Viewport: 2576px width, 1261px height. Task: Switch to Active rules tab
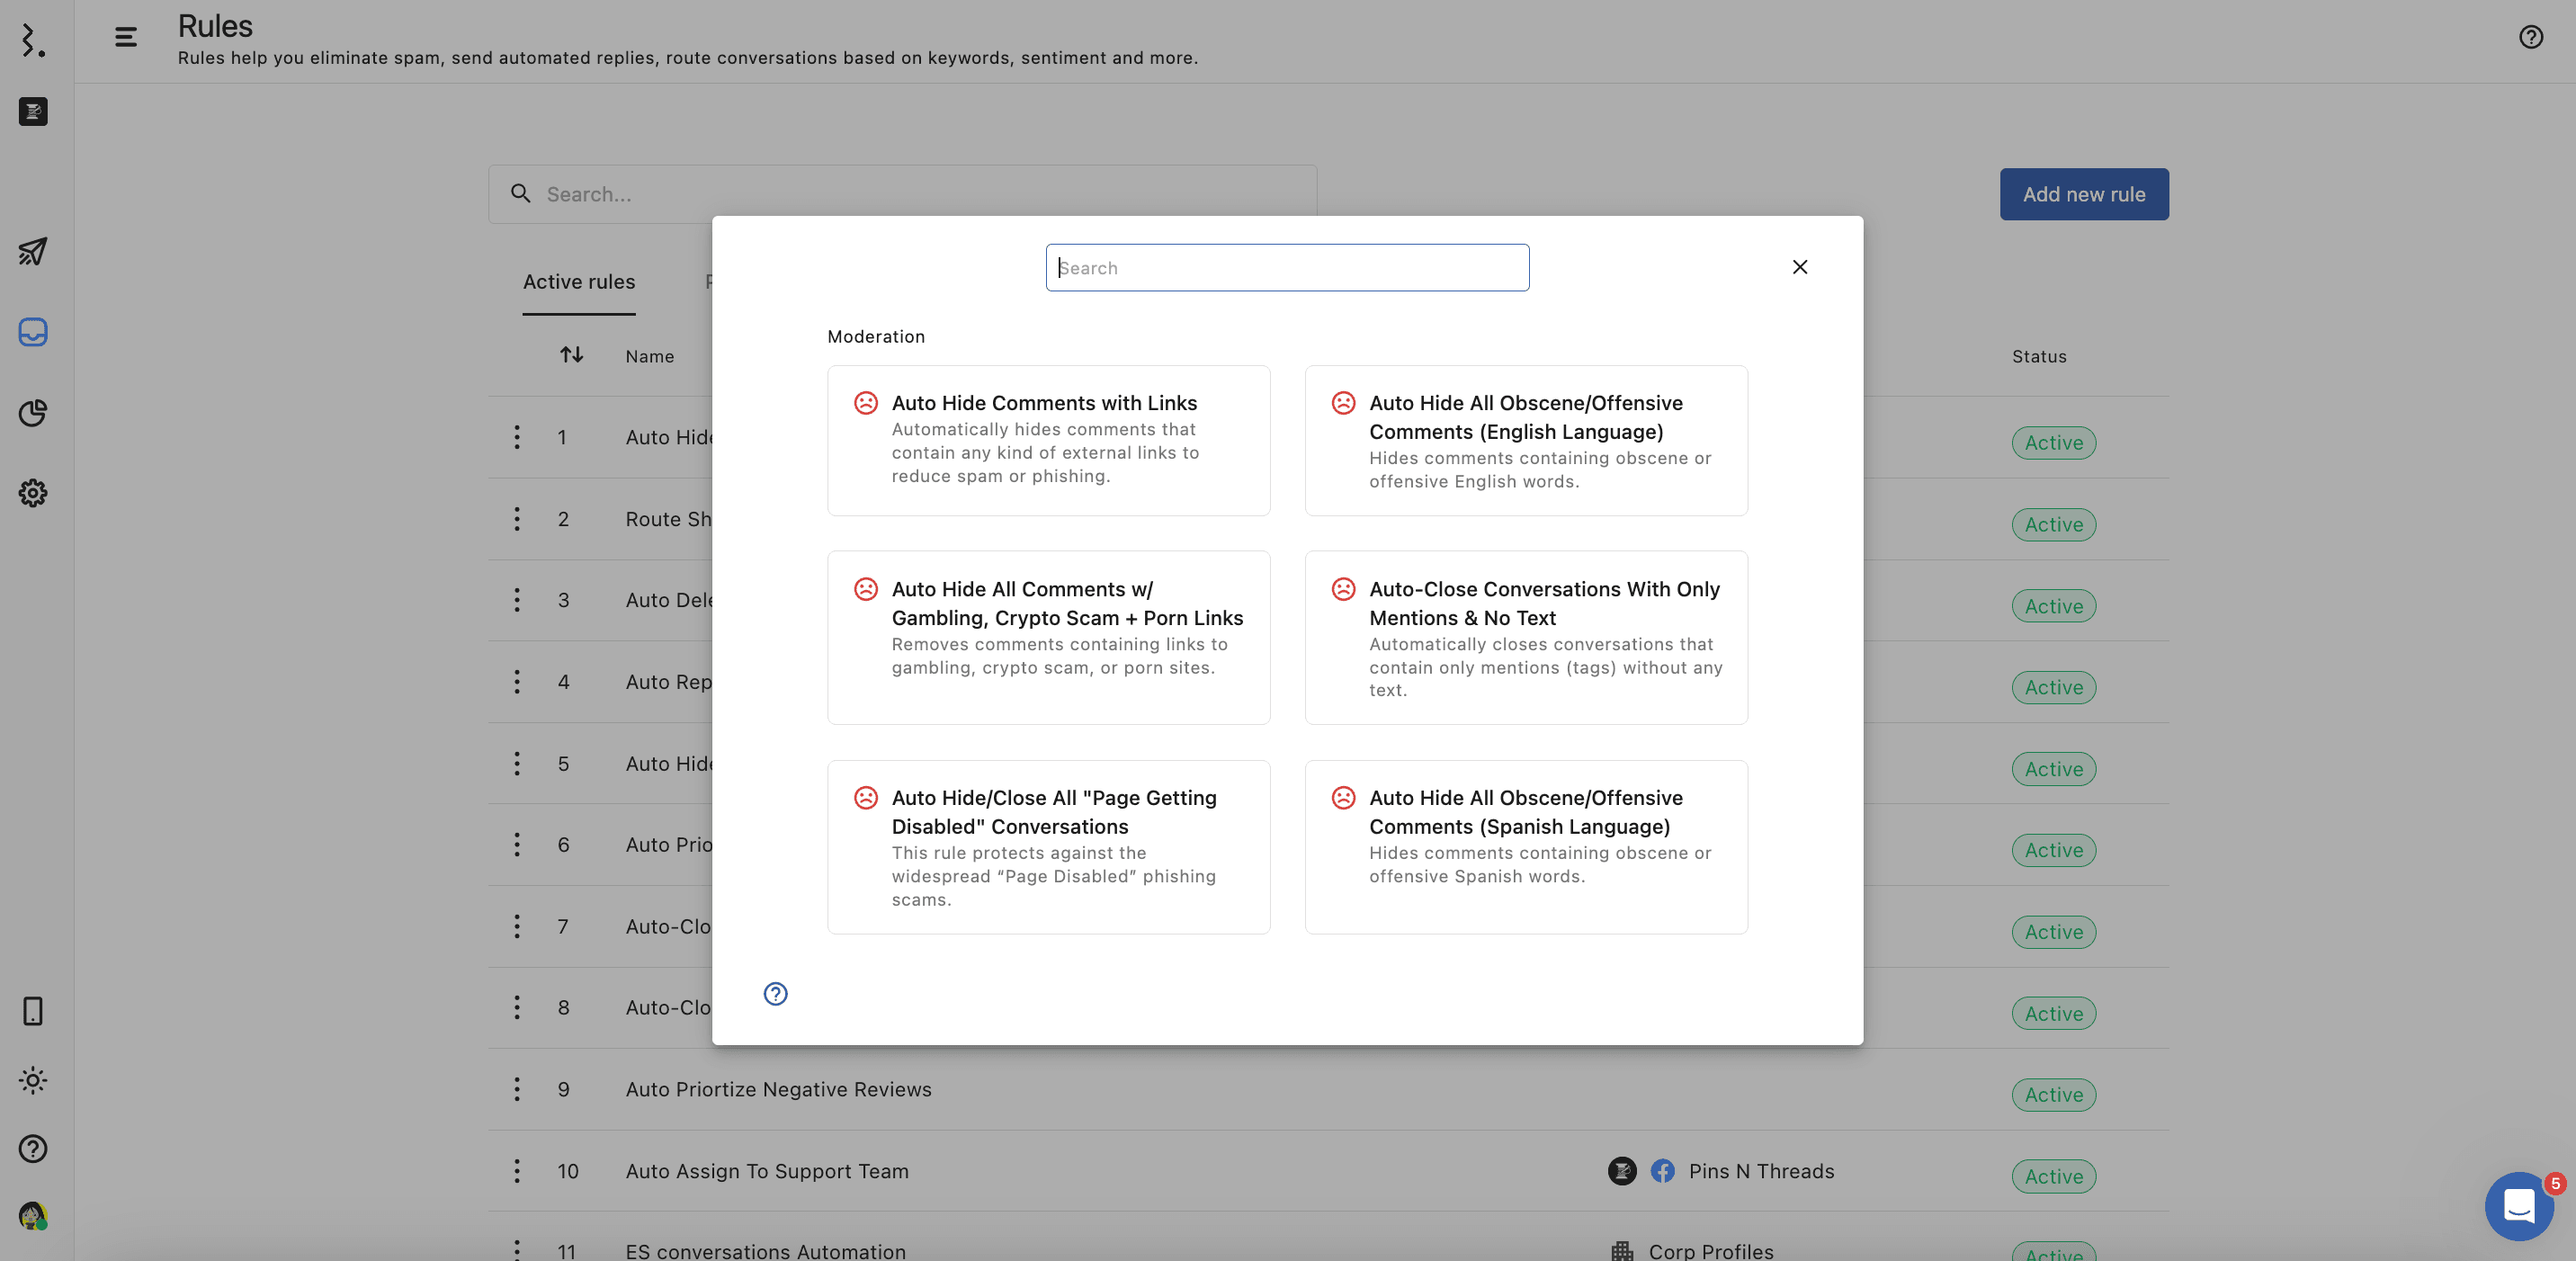[579, 282]
